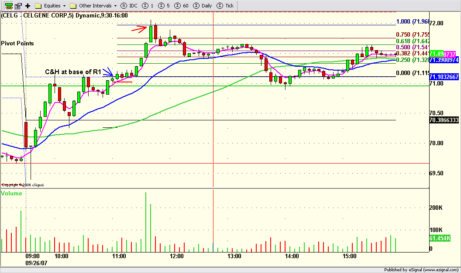Click the 12:00 time axis label
461x273 pixels.
point(176,256)
